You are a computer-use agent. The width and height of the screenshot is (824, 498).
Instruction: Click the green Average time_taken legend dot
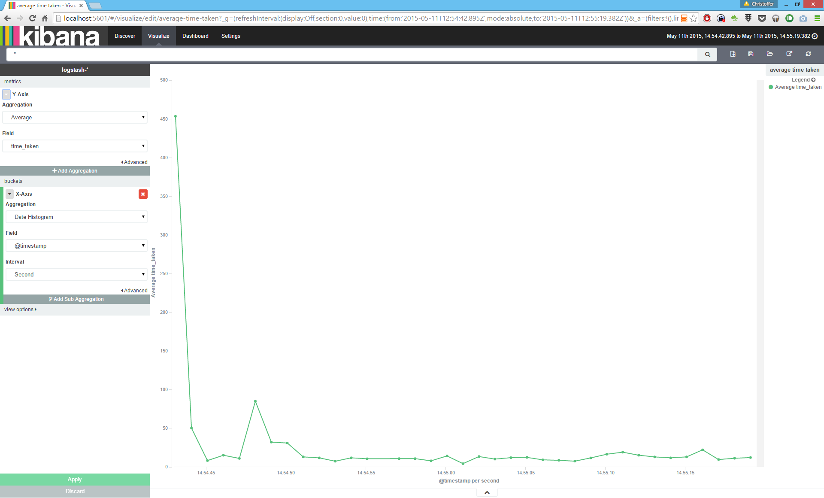(771, 87)
